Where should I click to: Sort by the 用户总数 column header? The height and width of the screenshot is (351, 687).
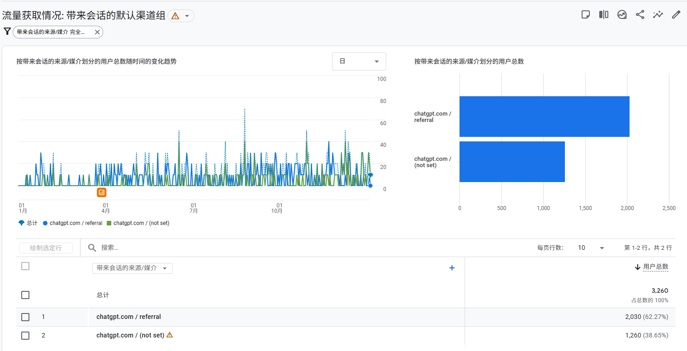click(x=655, y=267)
